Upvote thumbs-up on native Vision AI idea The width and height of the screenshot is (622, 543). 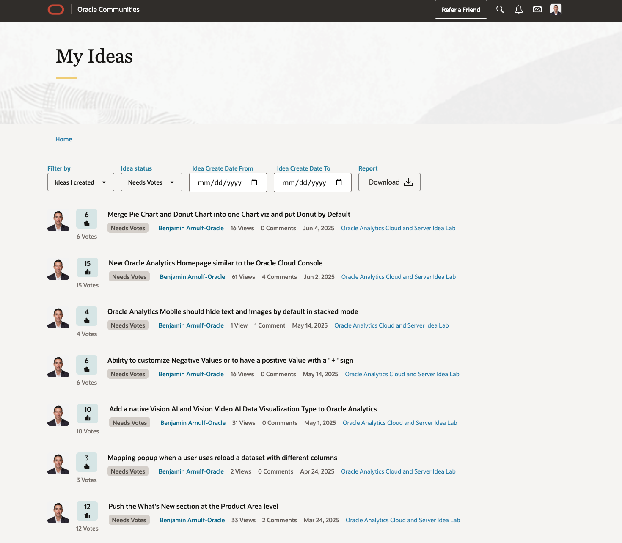coord(88,418)
